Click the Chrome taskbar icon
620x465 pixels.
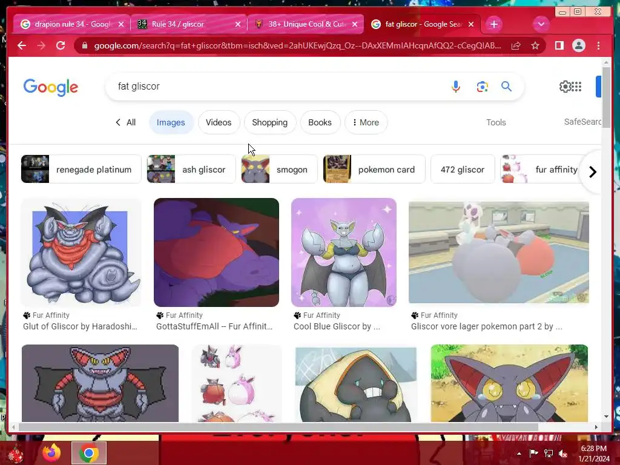click(89, 453)
